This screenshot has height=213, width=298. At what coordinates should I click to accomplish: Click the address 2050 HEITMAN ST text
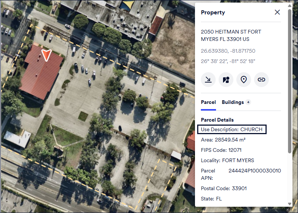231,35
